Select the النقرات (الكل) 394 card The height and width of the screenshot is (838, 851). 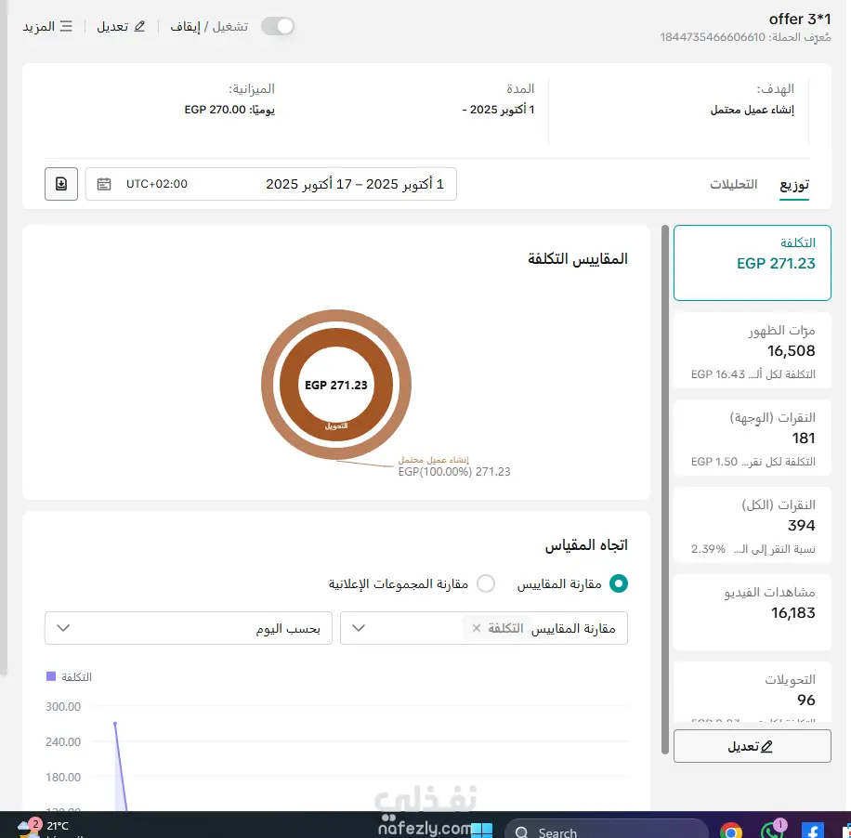point(753,525)
